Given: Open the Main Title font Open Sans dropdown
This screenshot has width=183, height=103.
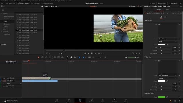Looking at the screenshot, I should pos(168,39).
